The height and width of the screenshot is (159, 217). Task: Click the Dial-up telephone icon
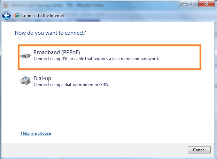pyautogui.click(x=25, y=80)
